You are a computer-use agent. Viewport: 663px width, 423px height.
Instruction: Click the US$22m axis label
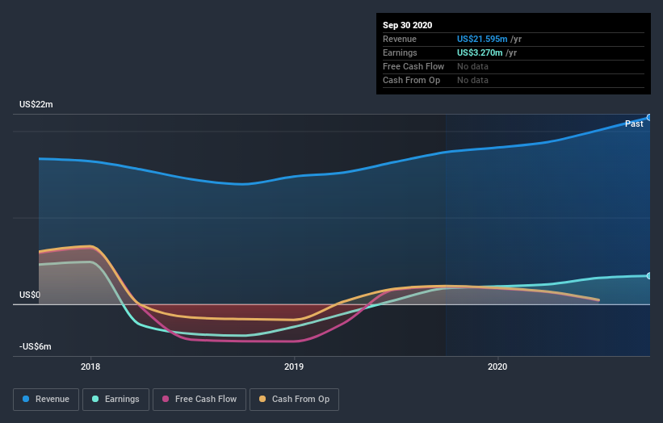tap(36, 104)
